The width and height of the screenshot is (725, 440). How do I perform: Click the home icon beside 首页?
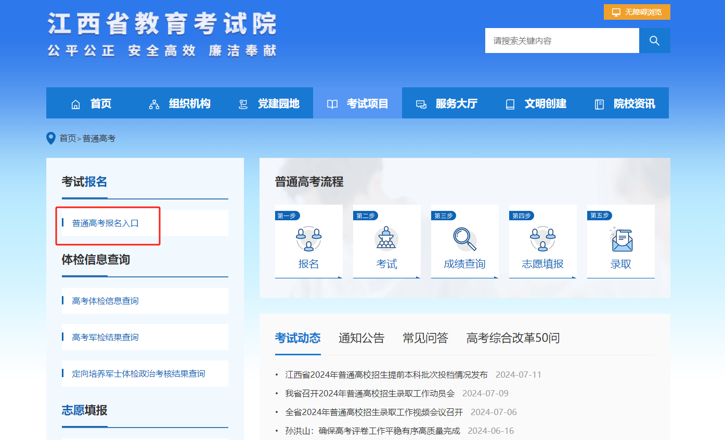[75, 104]
